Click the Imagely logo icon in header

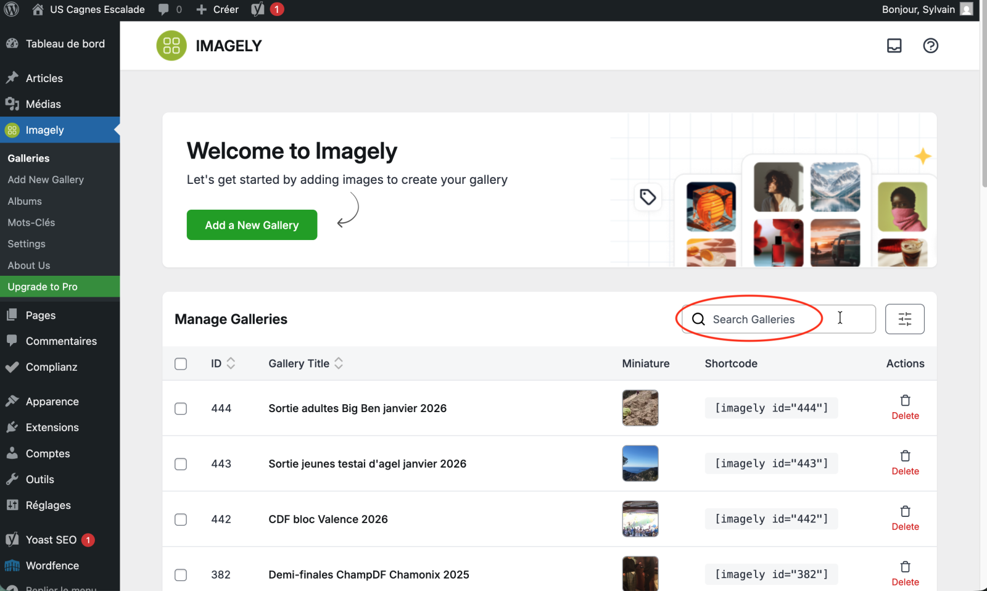click(171, 46)
